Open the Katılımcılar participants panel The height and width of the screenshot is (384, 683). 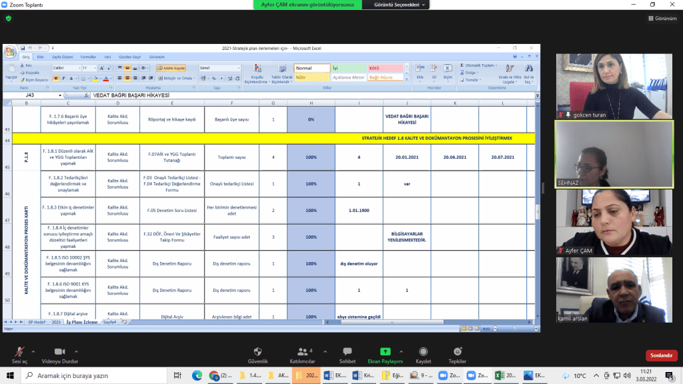[x=303, y=351]
